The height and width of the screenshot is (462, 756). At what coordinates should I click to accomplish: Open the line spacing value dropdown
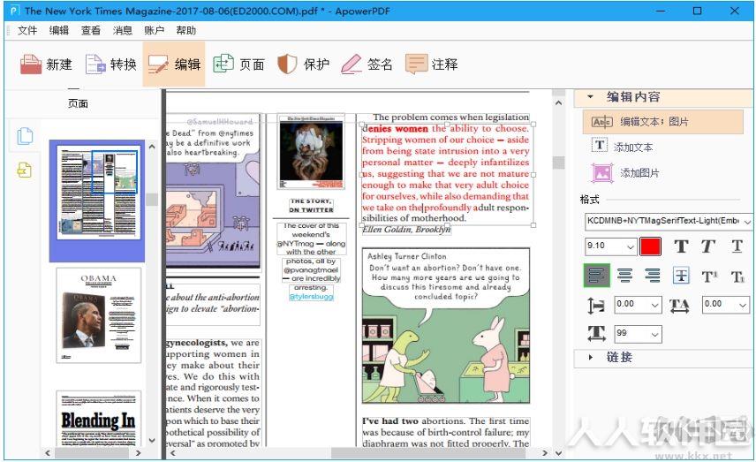click(654, 306)
